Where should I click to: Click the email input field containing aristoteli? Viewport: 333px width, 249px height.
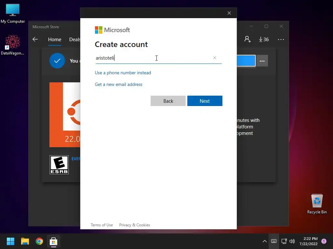[158, 58]
